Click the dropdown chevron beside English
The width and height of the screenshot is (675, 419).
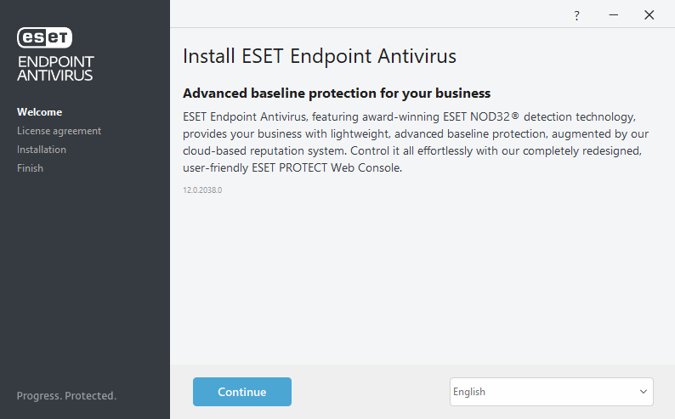tap(643, 392)
